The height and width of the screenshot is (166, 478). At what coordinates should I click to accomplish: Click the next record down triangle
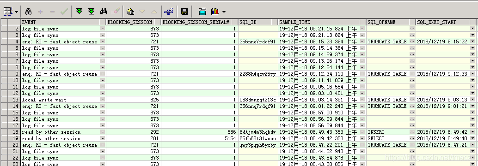pos(142,12)
